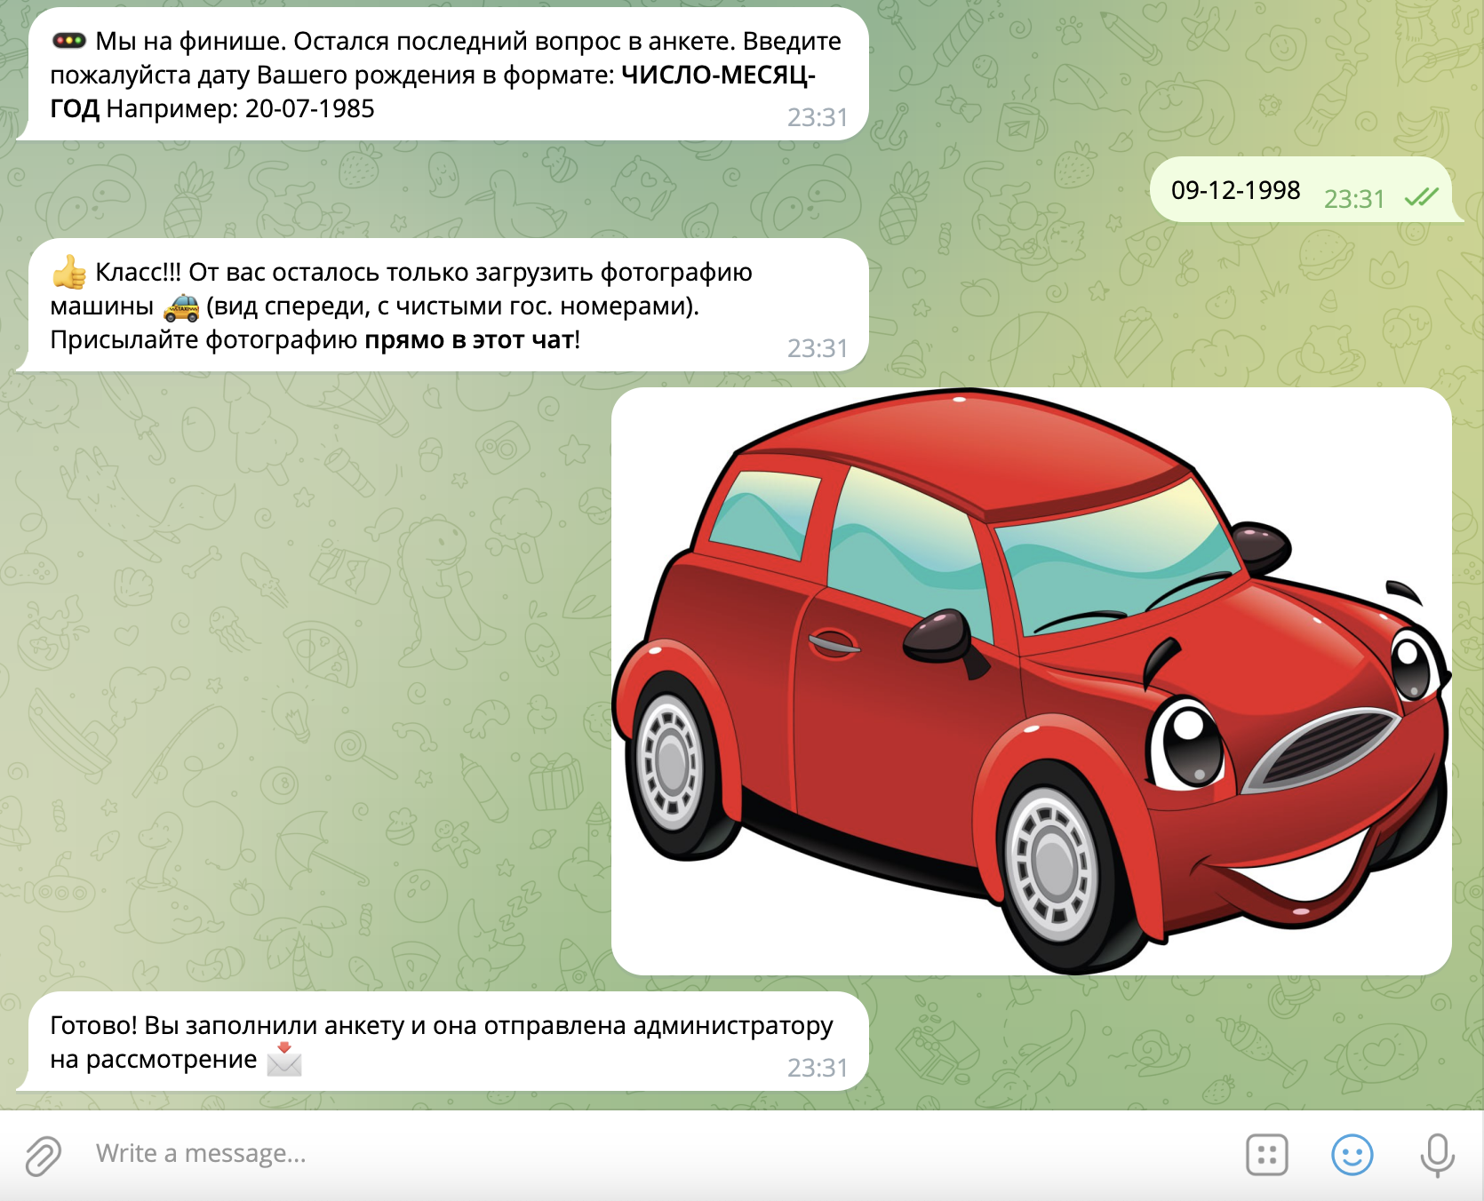
Task: Select the sent message 09-12-1998
Action: 1235,190
